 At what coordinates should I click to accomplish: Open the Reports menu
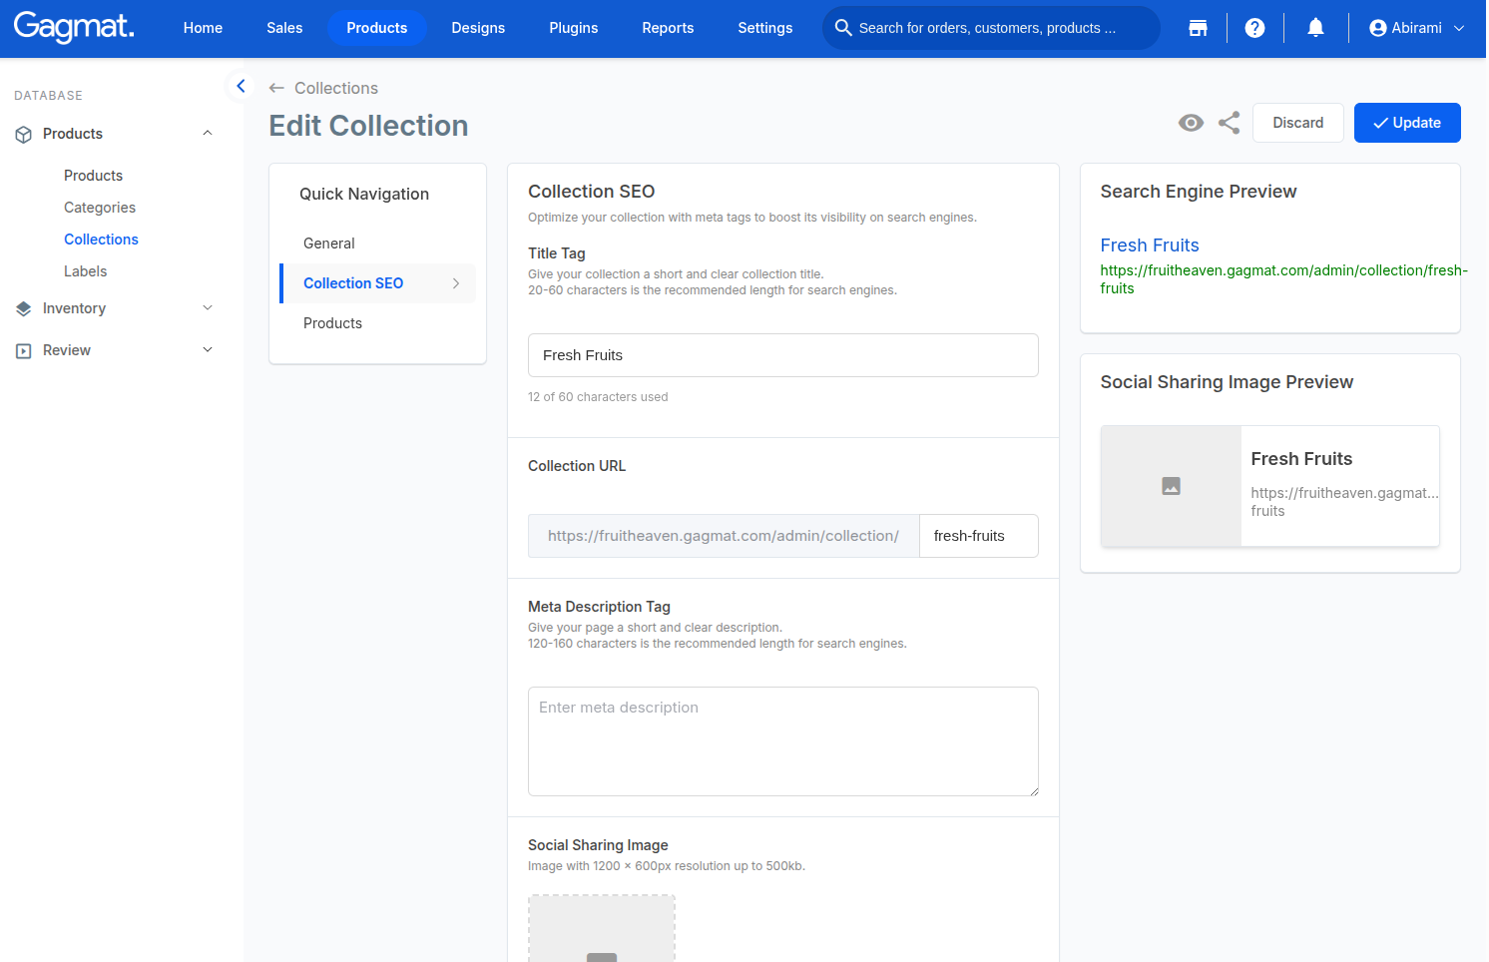tap(668, 28)
